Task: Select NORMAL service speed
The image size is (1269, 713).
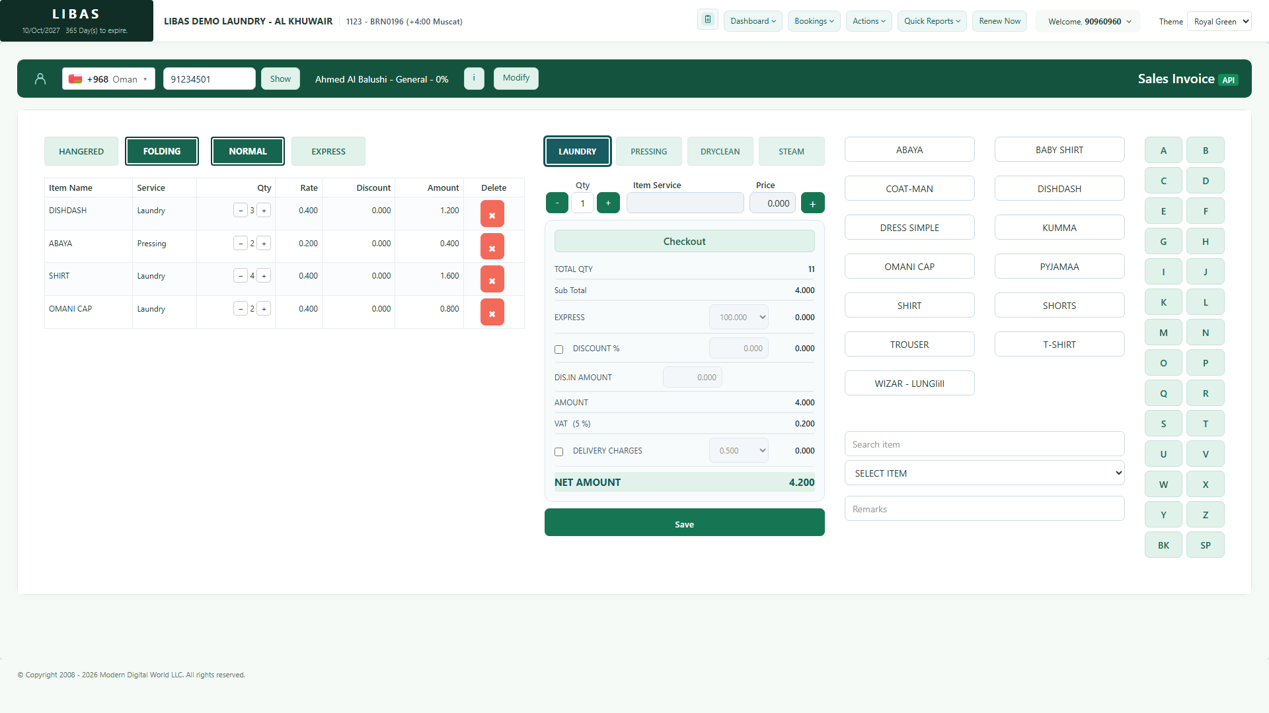Action: tap(248, 151)
